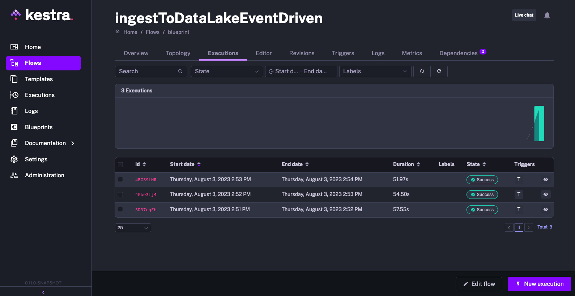Open the page size dropdown showing 25

coord(133,228)
